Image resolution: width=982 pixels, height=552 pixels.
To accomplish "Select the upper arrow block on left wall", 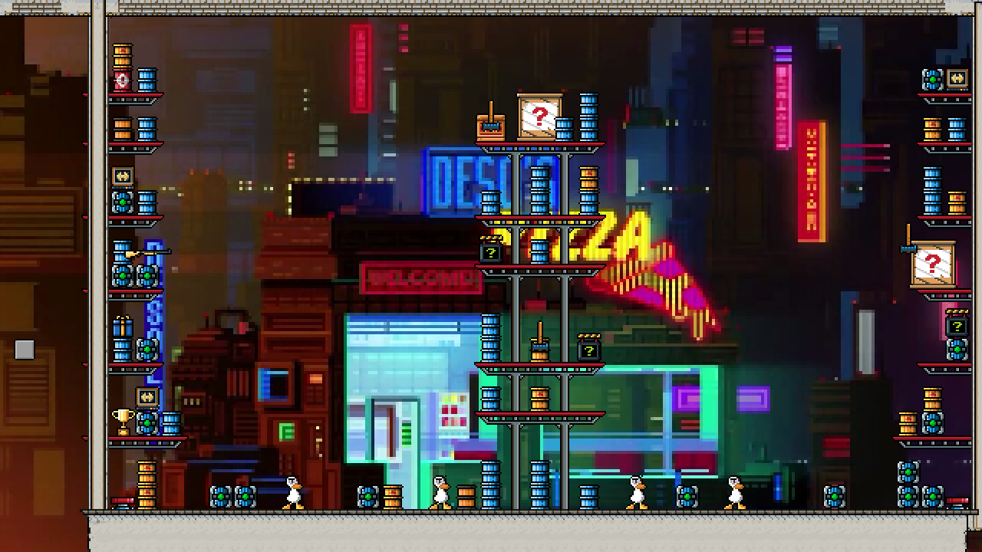I will click(x=122, y=176).
